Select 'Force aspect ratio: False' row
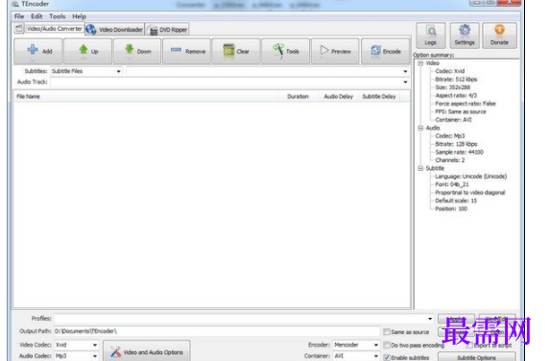The height and width of the screenshot is (361, 549). [x=465, y=104]
